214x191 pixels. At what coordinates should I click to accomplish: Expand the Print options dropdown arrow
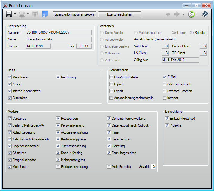[x=28, y=14]
